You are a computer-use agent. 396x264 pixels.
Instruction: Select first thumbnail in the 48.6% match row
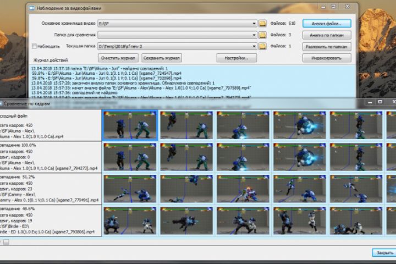(x=130, y=221)
